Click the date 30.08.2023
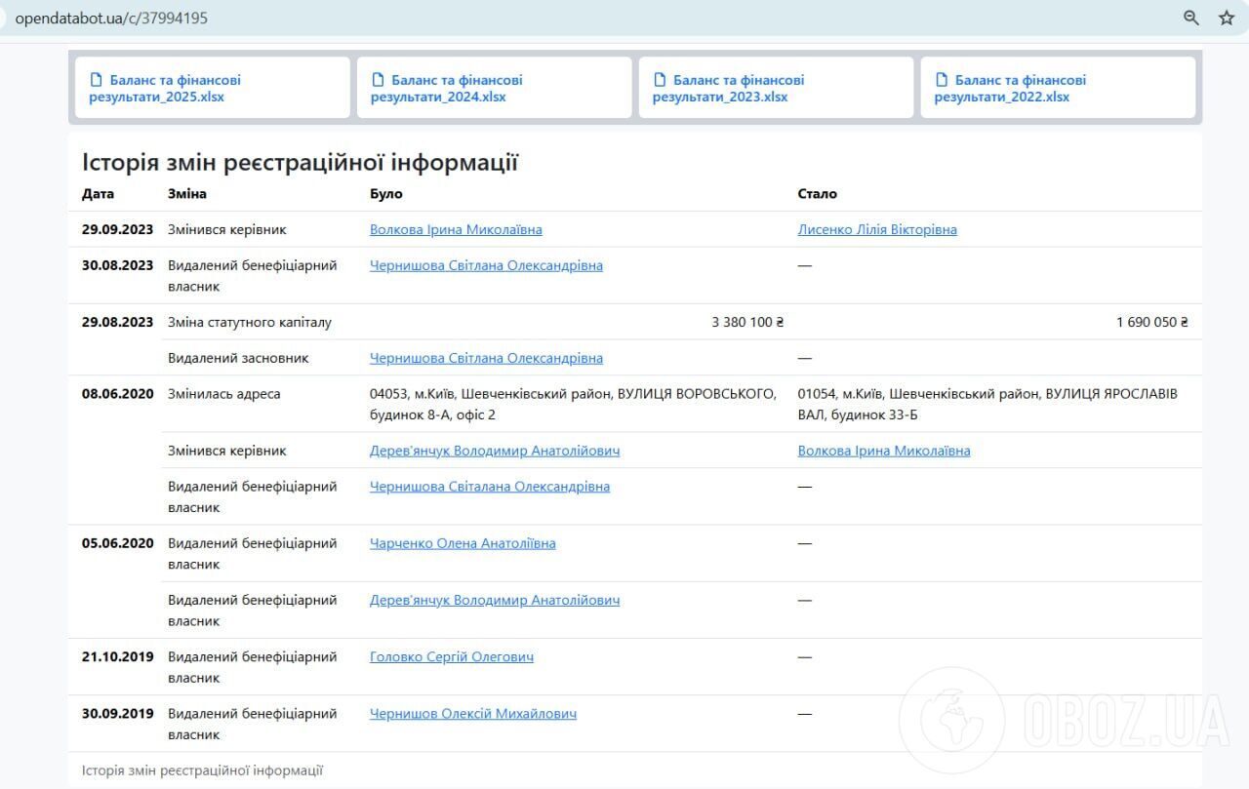Image resolution: width=1249 pixels, height=789 pixels. (118, 265)
